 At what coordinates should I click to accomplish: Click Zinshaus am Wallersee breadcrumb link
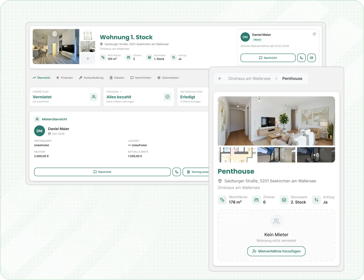click(249, 78)
